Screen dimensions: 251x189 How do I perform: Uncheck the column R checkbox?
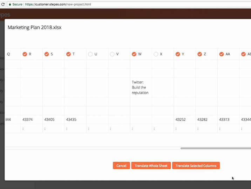click(x=25, y=54)
